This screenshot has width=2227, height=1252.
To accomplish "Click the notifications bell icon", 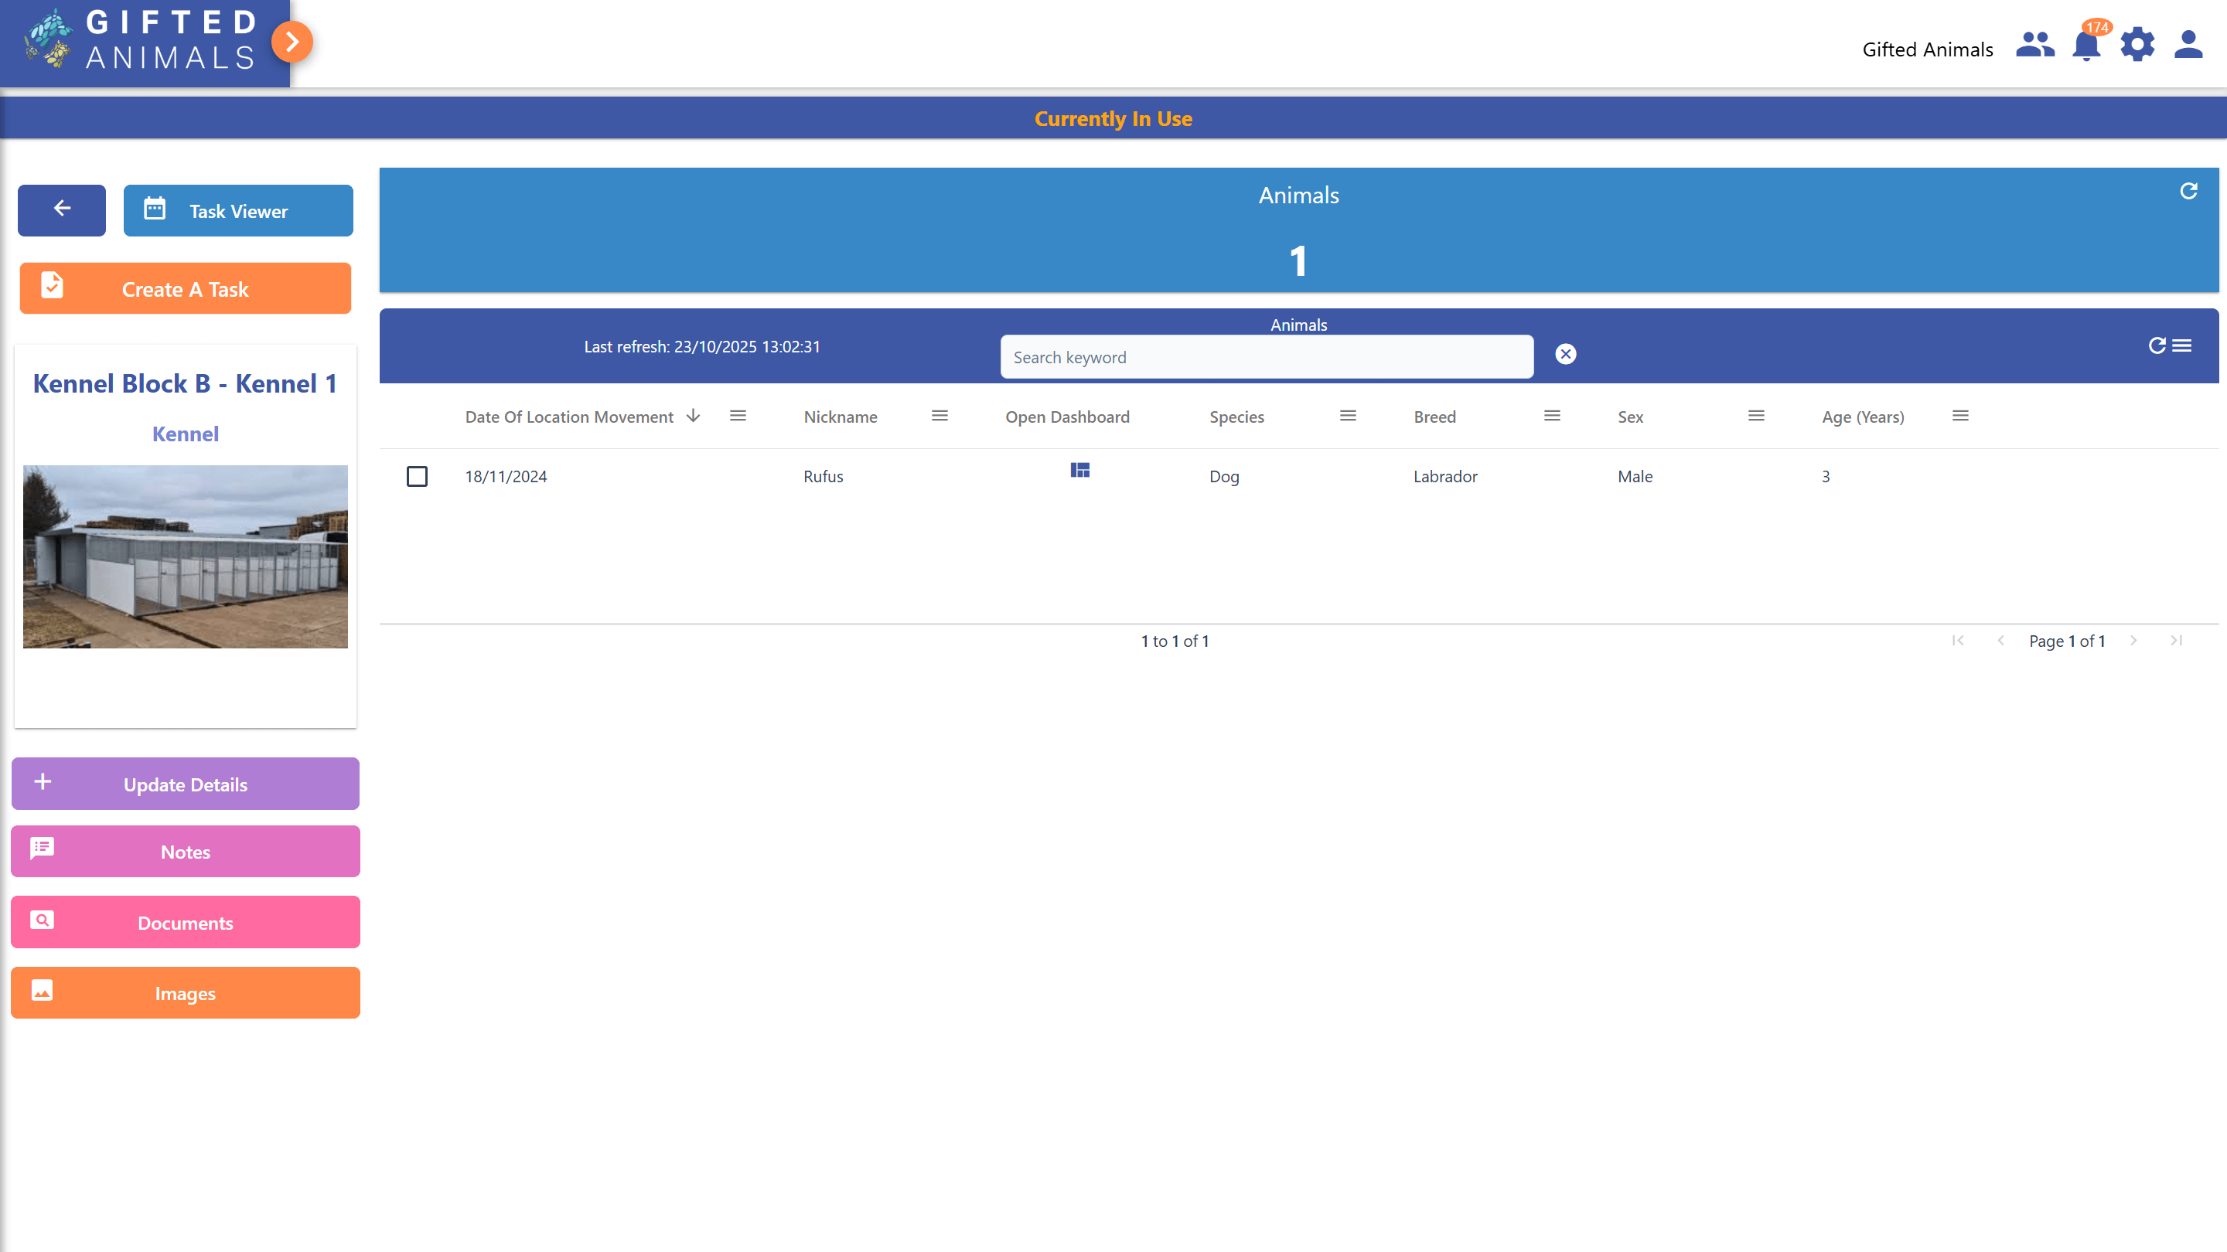I will point(2086,45).
